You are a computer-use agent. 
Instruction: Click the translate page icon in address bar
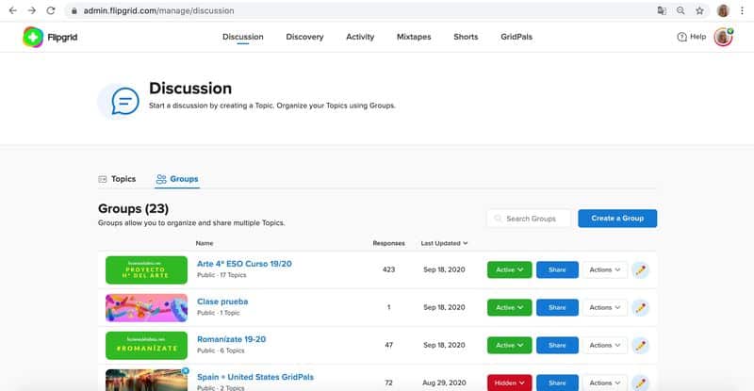click(x=662, y=10)
